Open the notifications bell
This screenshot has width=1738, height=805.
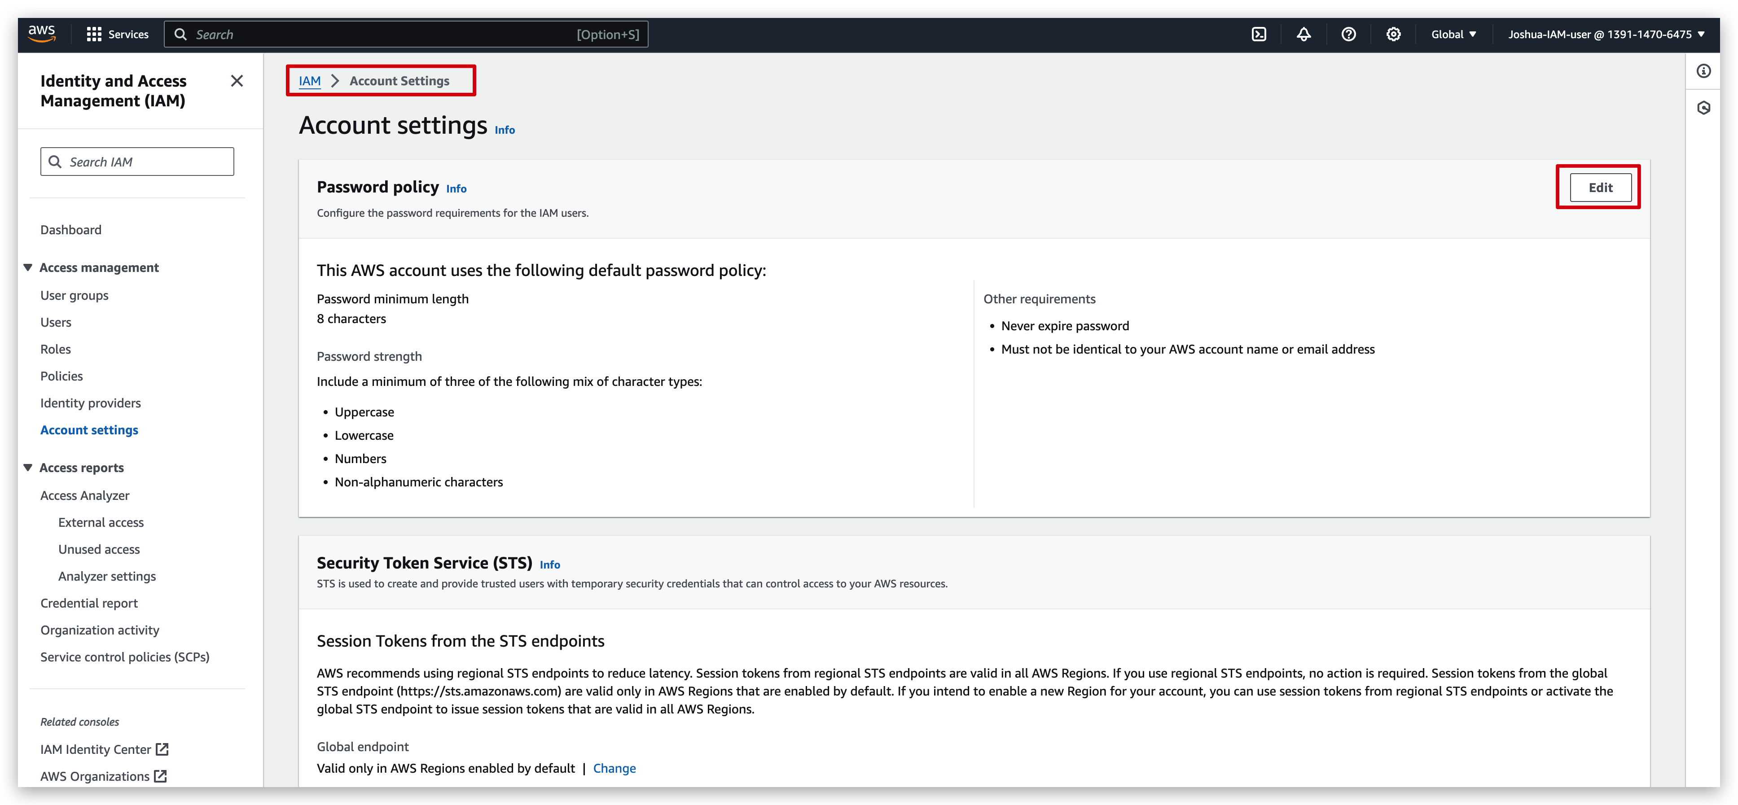click(x=1303, y=34)
